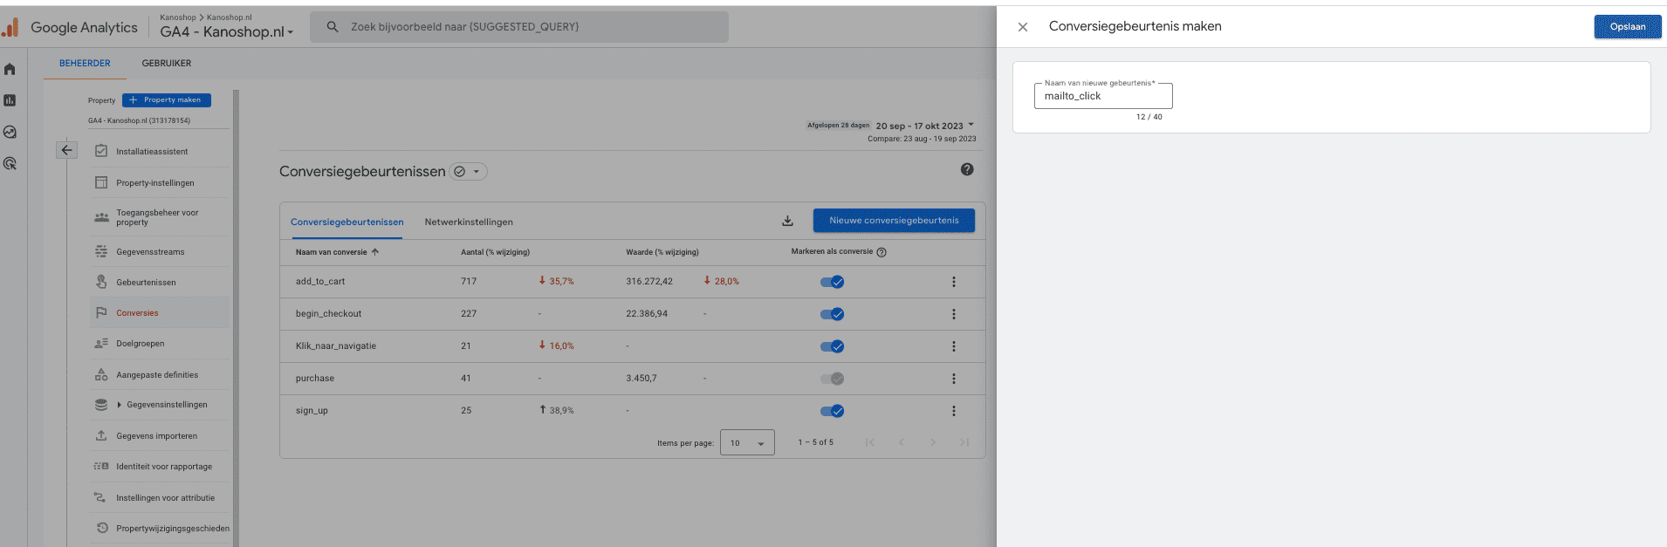Image resolution: width=1667 pixels, height=547 pixels.
Task: Select the Netwerkinstellingen tab
Action: coord(469,222)
